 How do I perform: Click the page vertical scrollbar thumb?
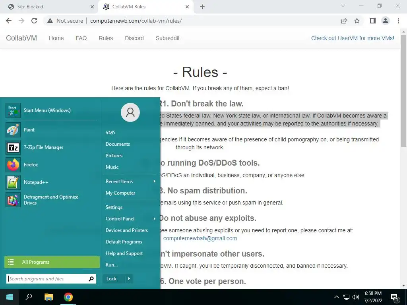point(403,91)
